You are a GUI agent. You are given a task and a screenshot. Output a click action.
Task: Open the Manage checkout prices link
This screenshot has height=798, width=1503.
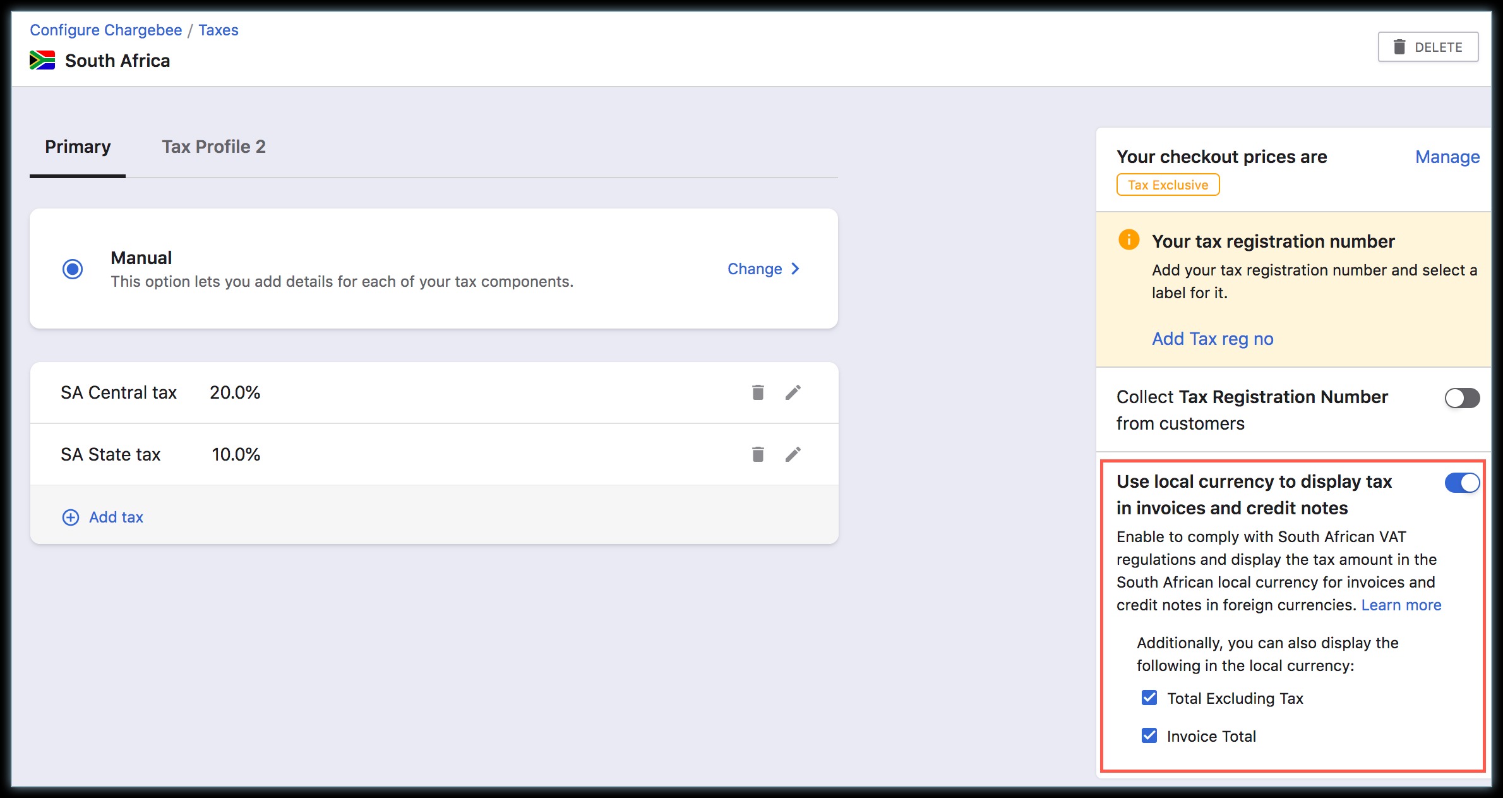[x=1447, y=157]
